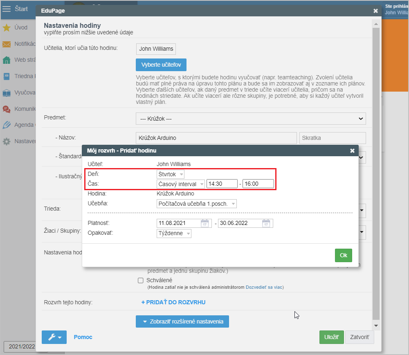The width and height of the screenshot is (409, 355).
Task: Open the Opakovať Týždenne dropdown
Action: click(174, 234)
